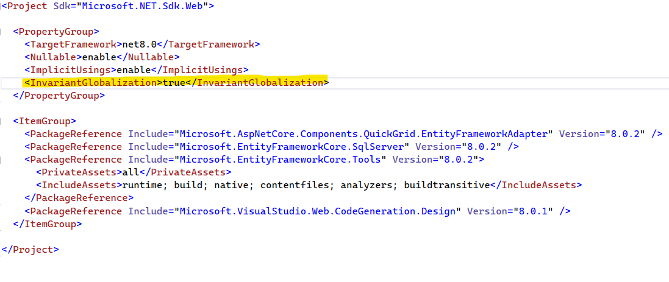The width and height of the screenshot is (669, 282).
Task: Click the opening Project tag name
Action: coord(27,6)
